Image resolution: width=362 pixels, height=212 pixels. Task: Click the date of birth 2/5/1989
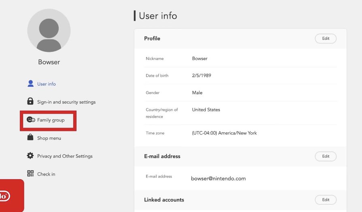[x=202, y=75]
